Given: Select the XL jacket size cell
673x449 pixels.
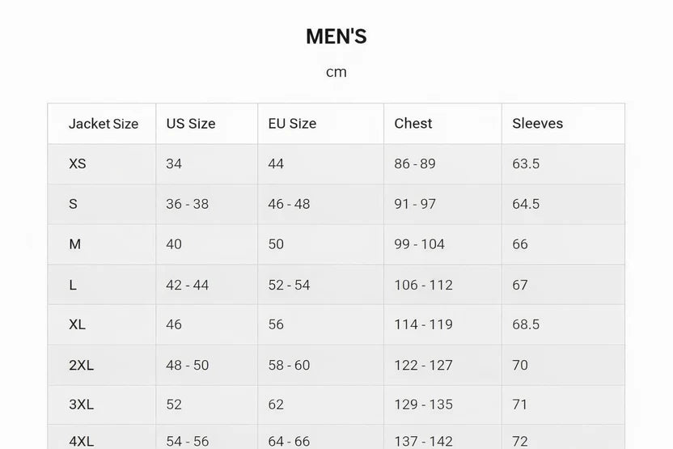Looking at the screenshot, I should click(78, 324).
